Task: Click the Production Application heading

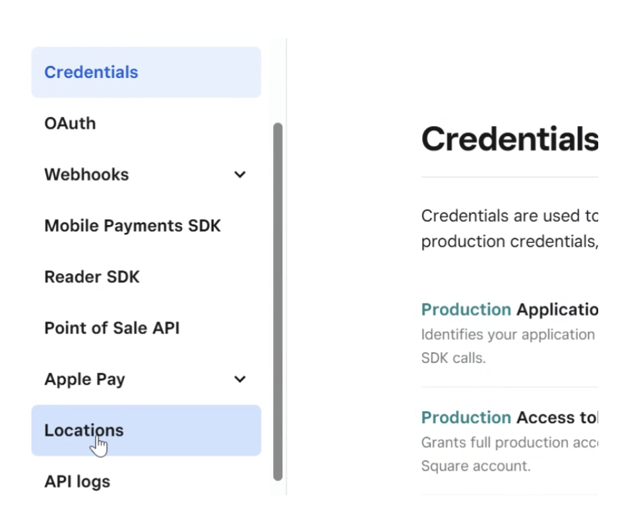Action: click(x=509, y=309)
